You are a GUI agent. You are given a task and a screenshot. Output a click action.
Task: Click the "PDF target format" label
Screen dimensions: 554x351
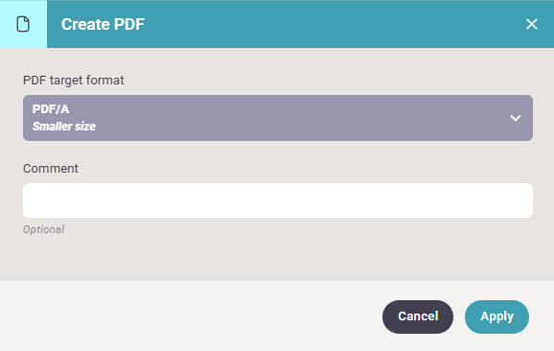coord(74,81)
